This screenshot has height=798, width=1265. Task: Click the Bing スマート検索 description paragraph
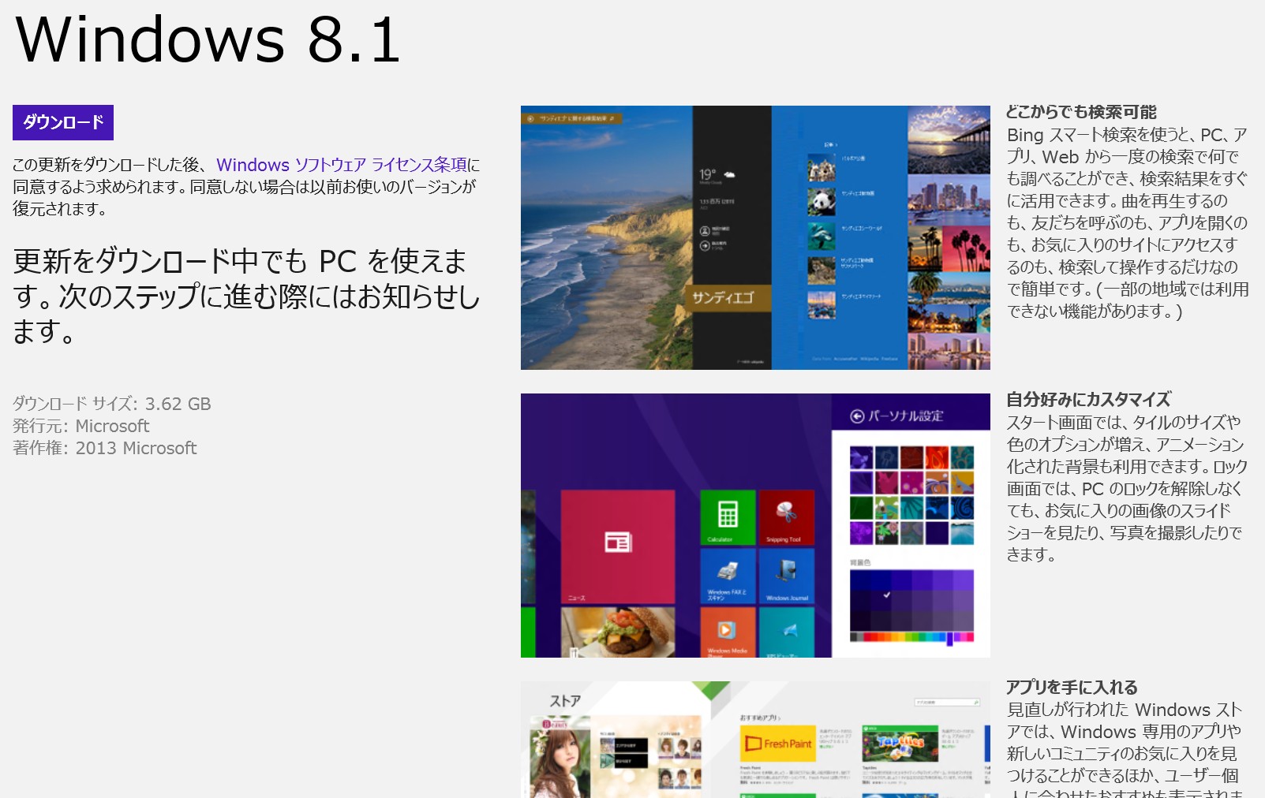pyautogui.click(x=1128, y=223)
